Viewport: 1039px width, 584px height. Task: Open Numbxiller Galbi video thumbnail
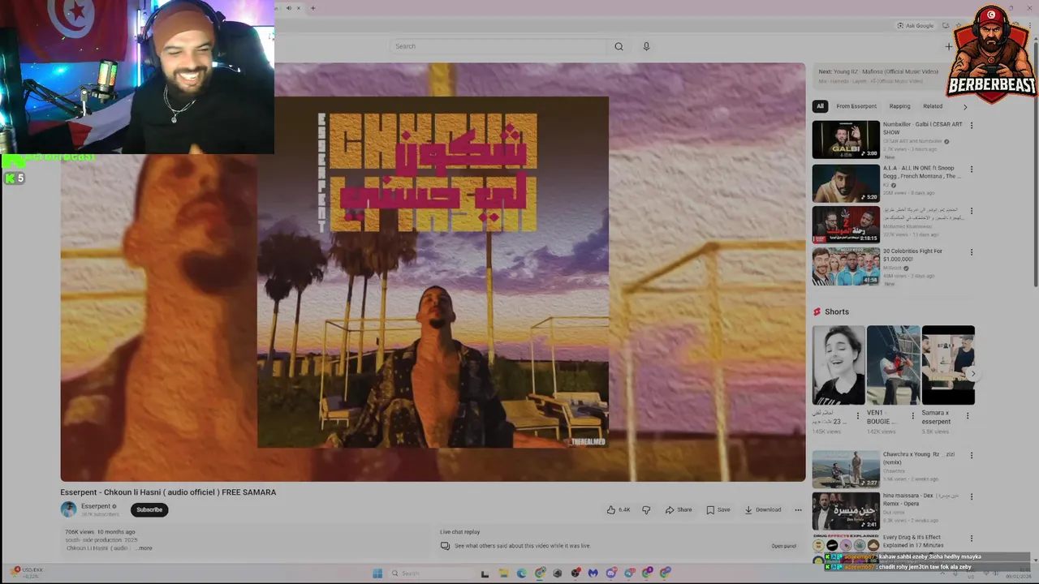[846, 140]
